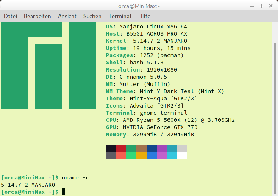Click the 'Uptime: 19 hours, 15 mins' line
This screenshot has height=196, width=278.
point(148,48)
